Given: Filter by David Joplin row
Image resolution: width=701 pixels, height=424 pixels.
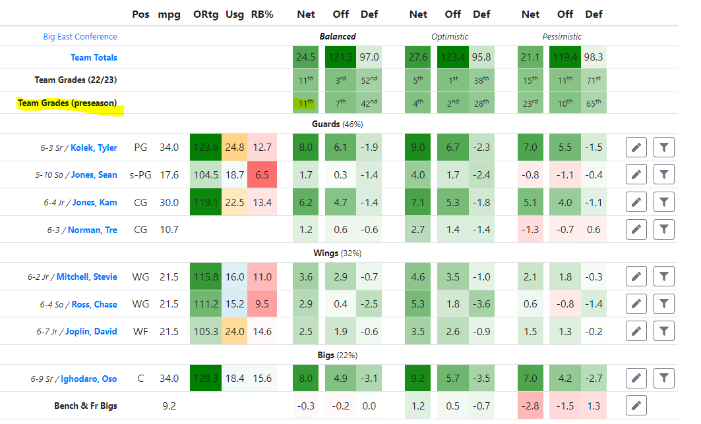Looking at the screenshot, I should tap(664, 331).
